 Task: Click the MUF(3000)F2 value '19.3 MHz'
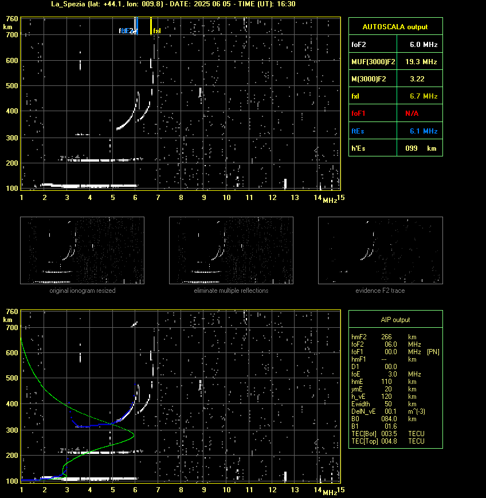tap(421, 62)
